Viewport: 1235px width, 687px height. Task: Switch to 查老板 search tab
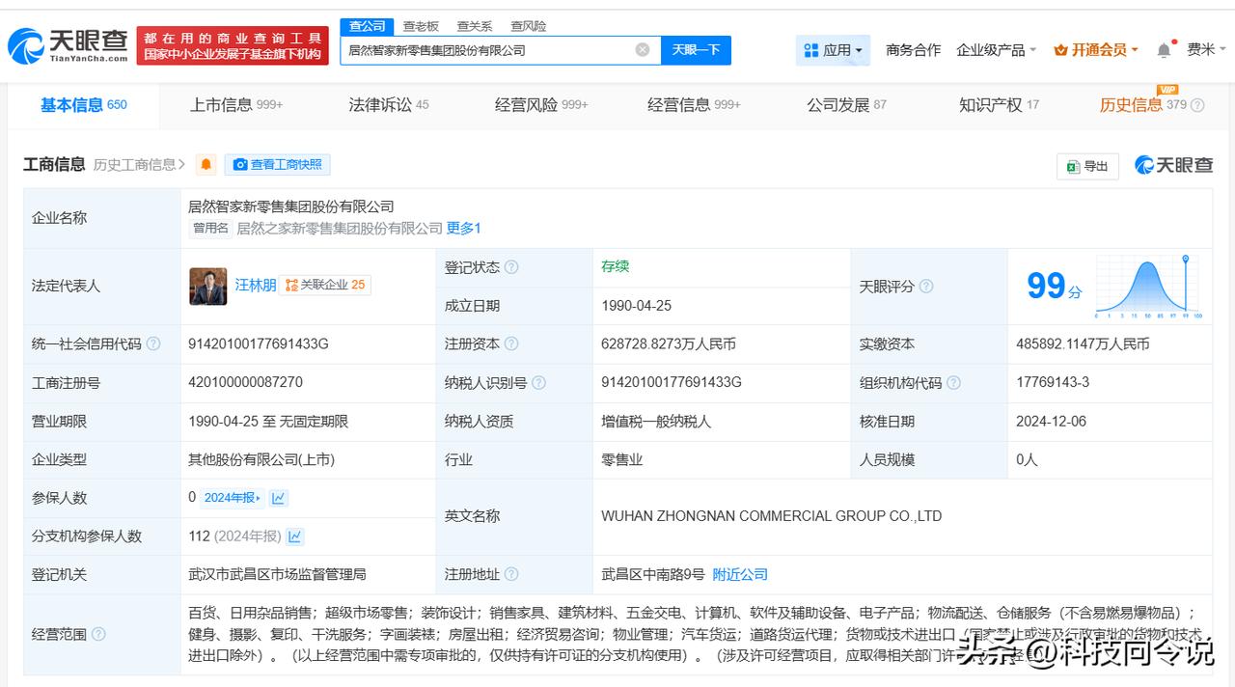pyautogui.click(x=421, y=26)
